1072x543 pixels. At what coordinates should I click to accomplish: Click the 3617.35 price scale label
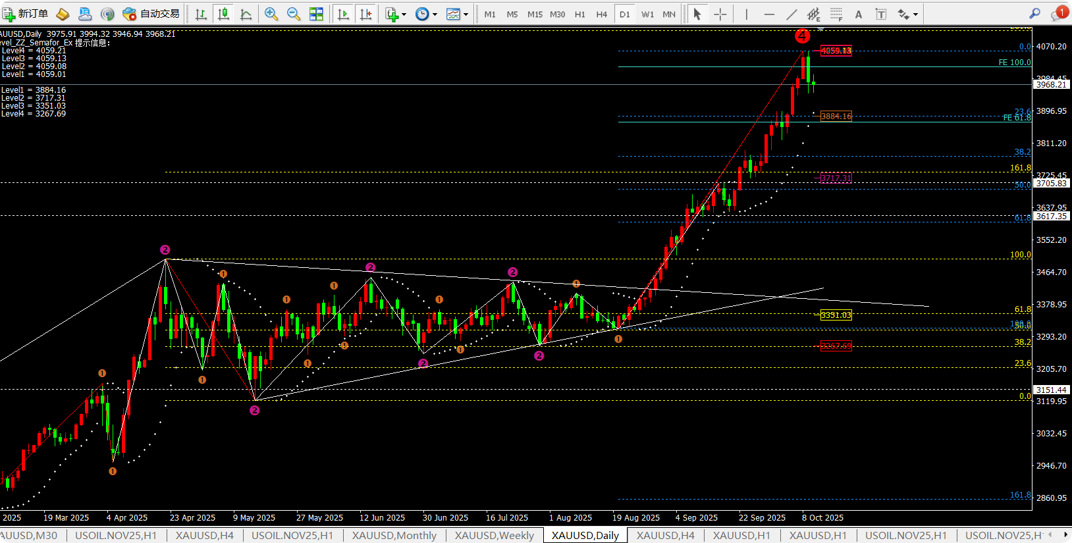point(1051,217)
